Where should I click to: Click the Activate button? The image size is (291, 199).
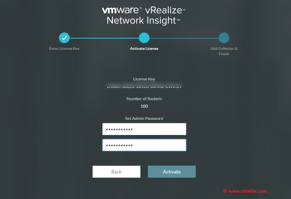tap(172, 172)
